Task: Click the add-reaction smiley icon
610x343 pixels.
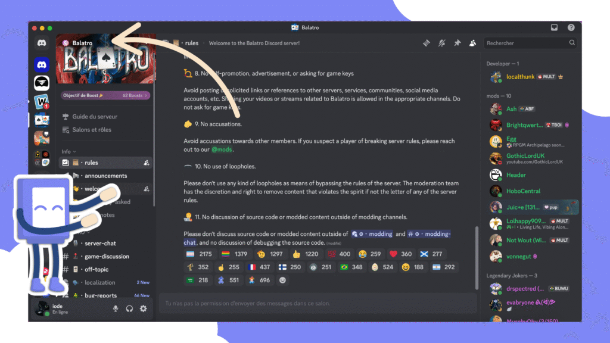Action: tap(282, 280)
